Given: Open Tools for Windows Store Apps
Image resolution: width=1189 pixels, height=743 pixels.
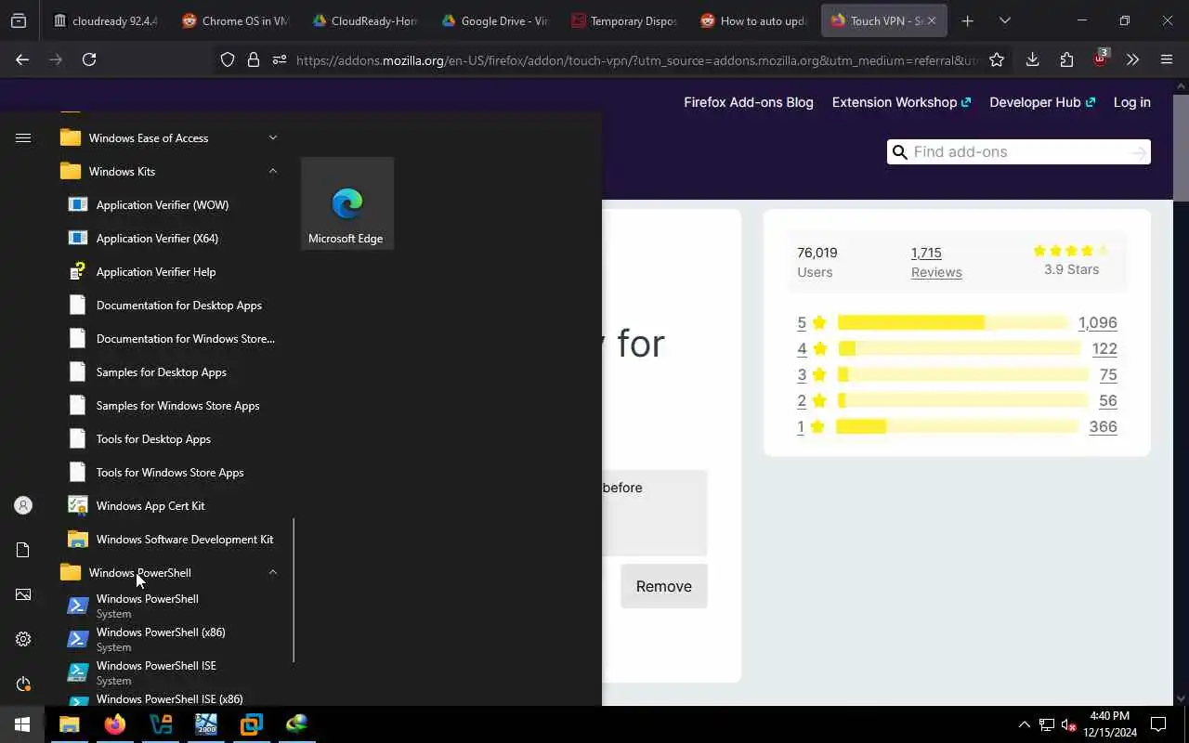Looking at the screenshot, I should (171, 472).
